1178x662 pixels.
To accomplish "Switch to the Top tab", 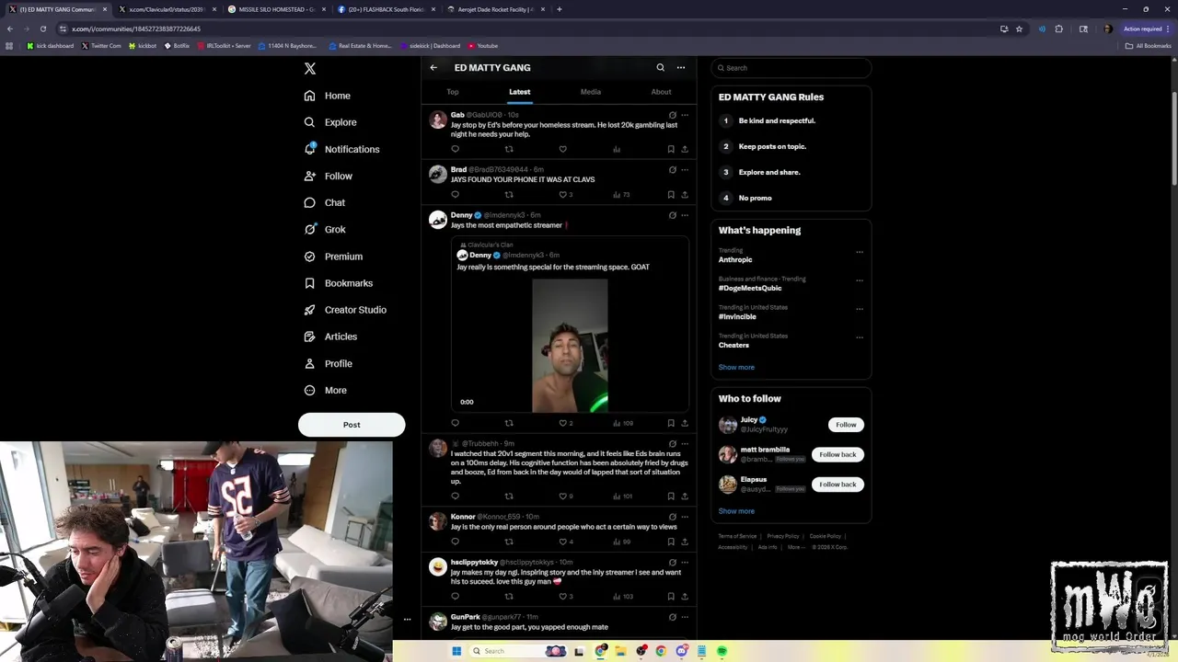I will tap(453, 92).
